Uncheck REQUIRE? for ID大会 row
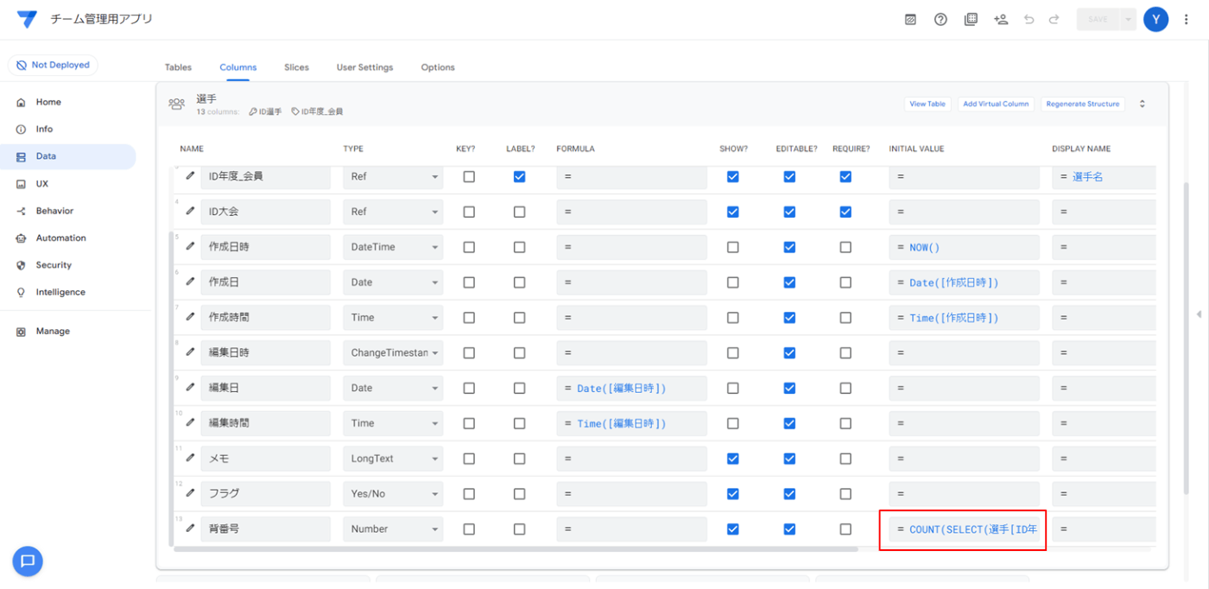The width and height of the screenshot is (1209, 589). pyautogui.click(x=845, y=212)
